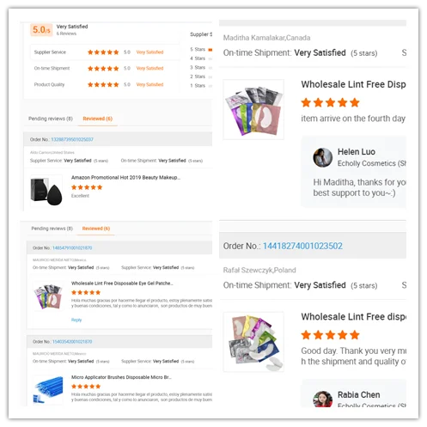Screen dimensions: 427x427
Task: Switch to upper Pending reviews (8) tab
Action: click(x=51, y=119)
